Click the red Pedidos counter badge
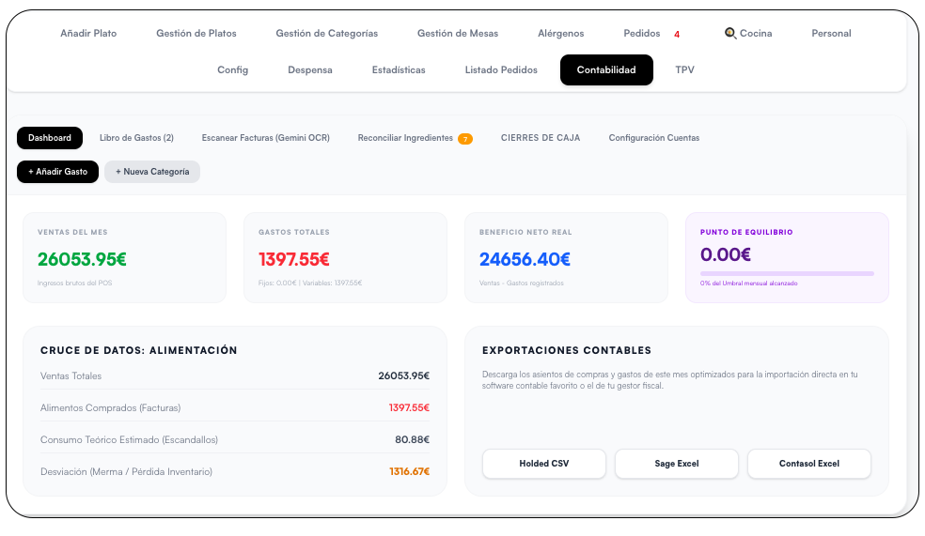 click(x=677, y=34)
